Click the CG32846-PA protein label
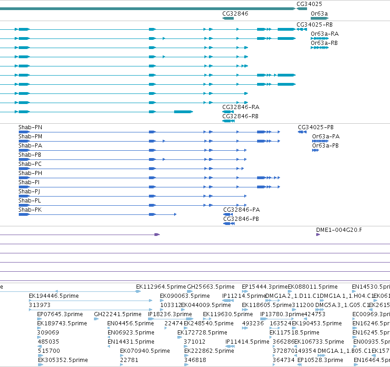This screenshot has width=390, height=367. click(x=242, y=210)
